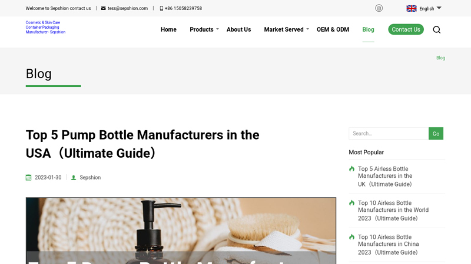Go to the Home menu item
The image size is (471, 264).
[168, 30]
